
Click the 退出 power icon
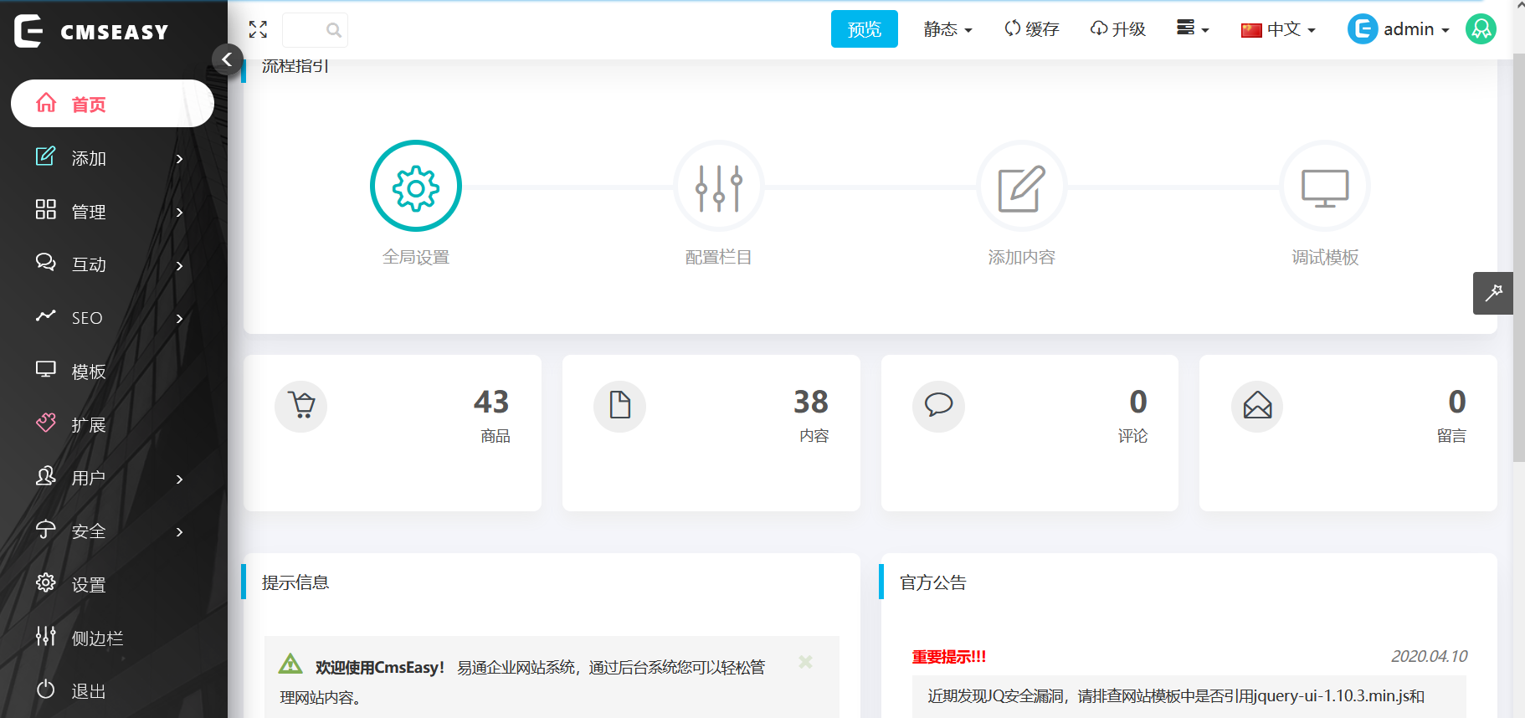click(45, 690)
